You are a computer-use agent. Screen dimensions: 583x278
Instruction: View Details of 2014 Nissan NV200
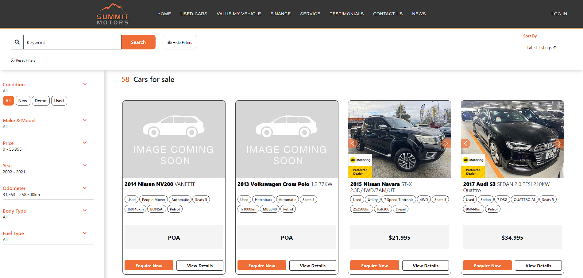coord(200,265)
